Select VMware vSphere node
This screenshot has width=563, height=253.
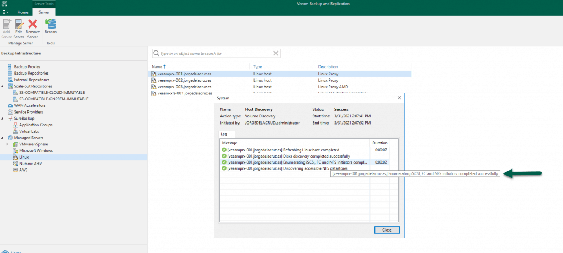point(34,144)
